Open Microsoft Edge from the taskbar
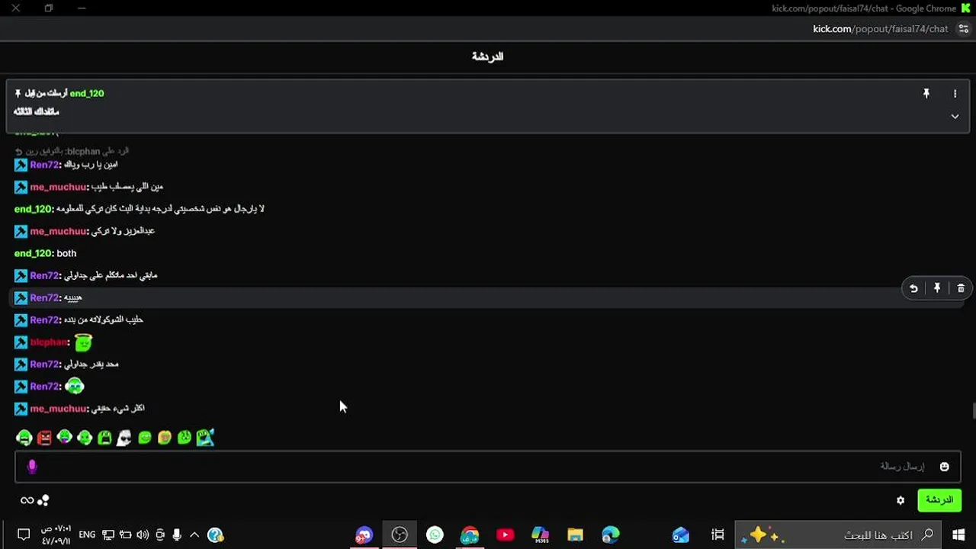This screenshot has height=549, width=976. [610, 535]
